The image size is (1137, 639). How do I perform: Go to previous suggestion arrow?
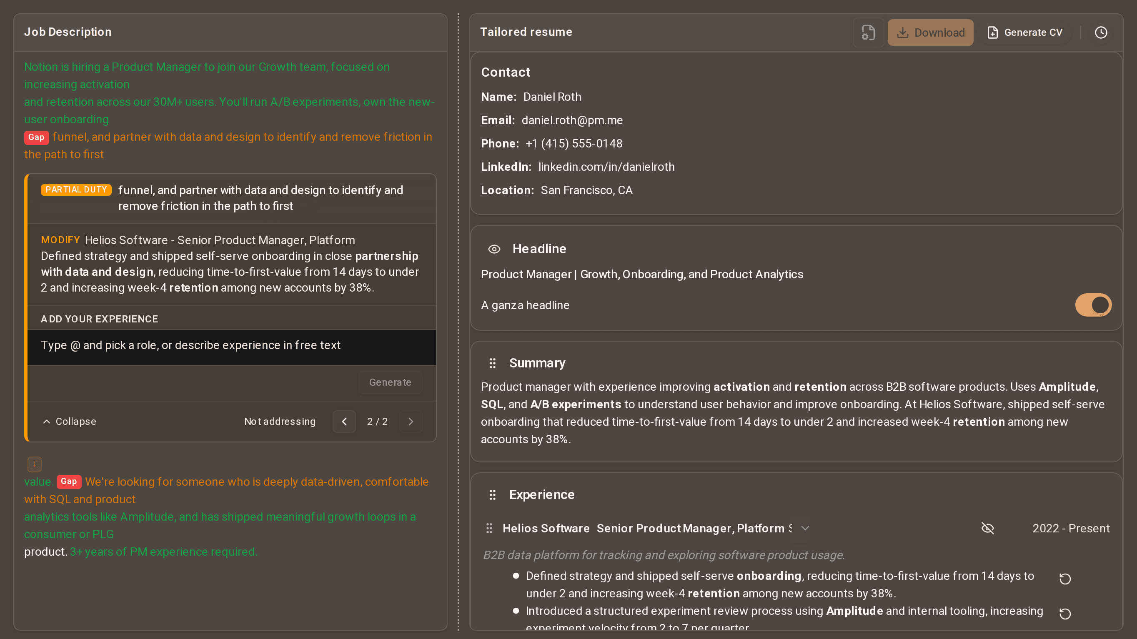344,422
